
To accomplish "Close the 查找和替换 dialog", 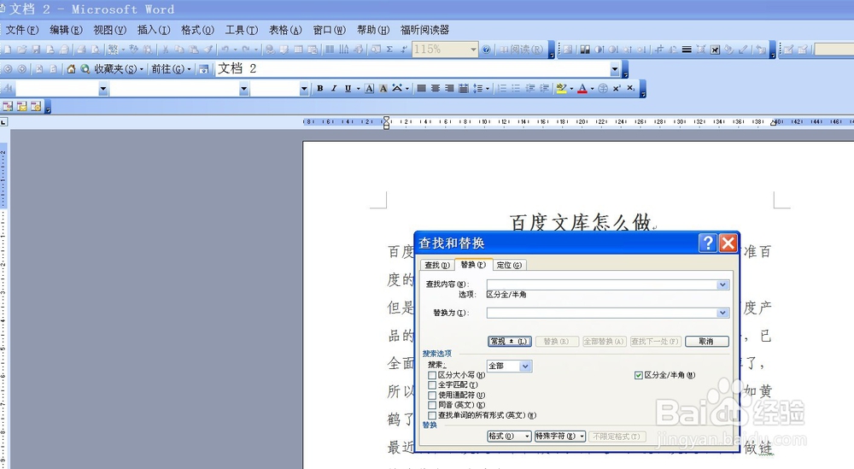I will pos(728,243).
